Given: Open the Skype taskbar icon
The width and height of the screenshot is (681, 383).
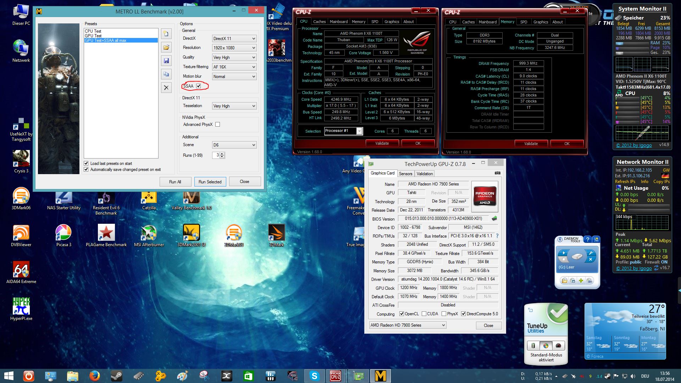Looking at the screenshot, I should tap(314, 376).
